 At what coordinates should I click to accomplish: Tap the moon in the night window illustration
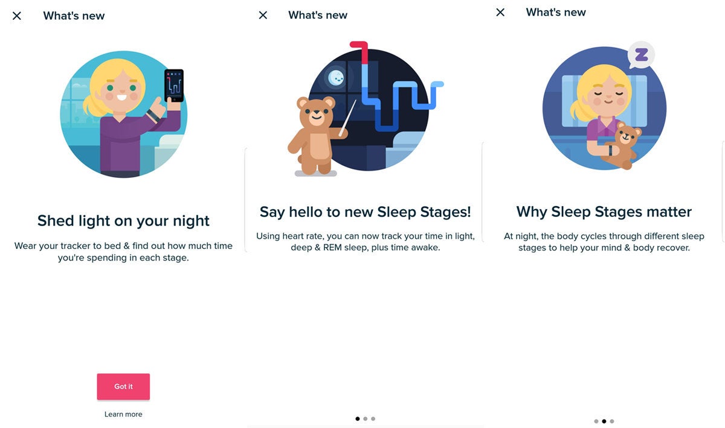point(336,77)
